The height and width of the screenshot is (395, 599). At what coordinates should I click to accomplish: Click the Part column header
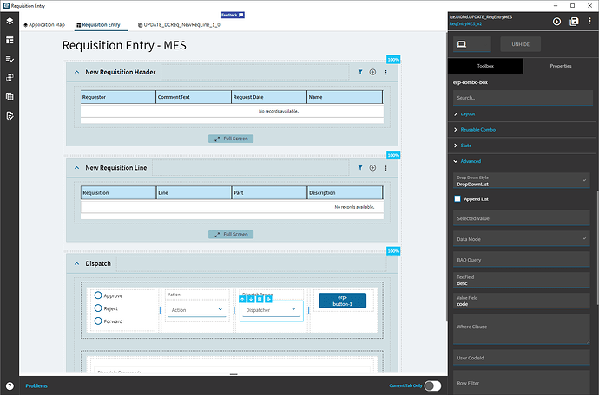pos(269,193)
